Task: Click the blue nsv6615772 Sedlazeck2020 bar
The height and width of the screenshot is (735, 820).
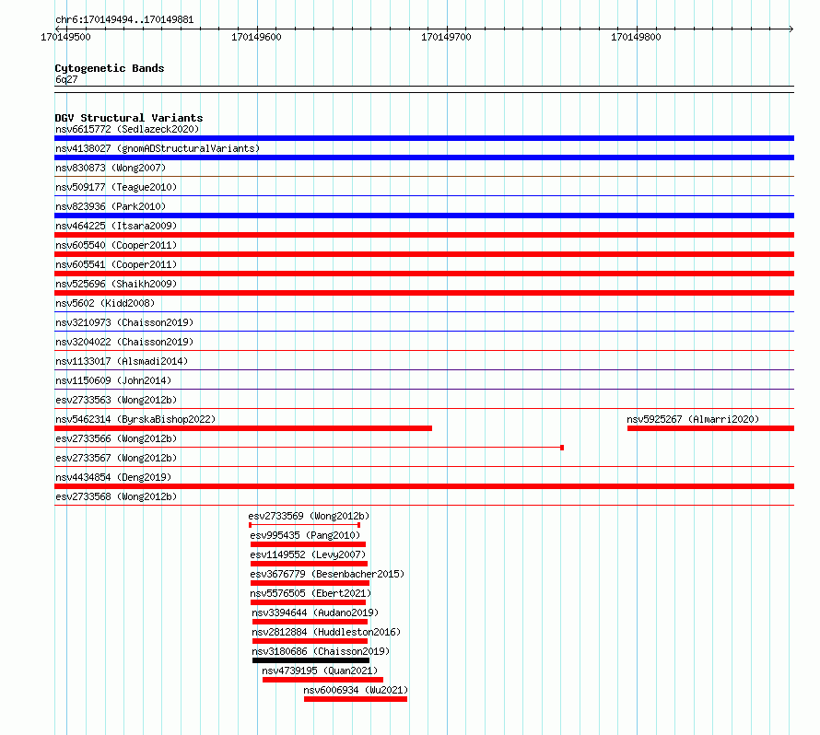Action: [x=424, y=138]
